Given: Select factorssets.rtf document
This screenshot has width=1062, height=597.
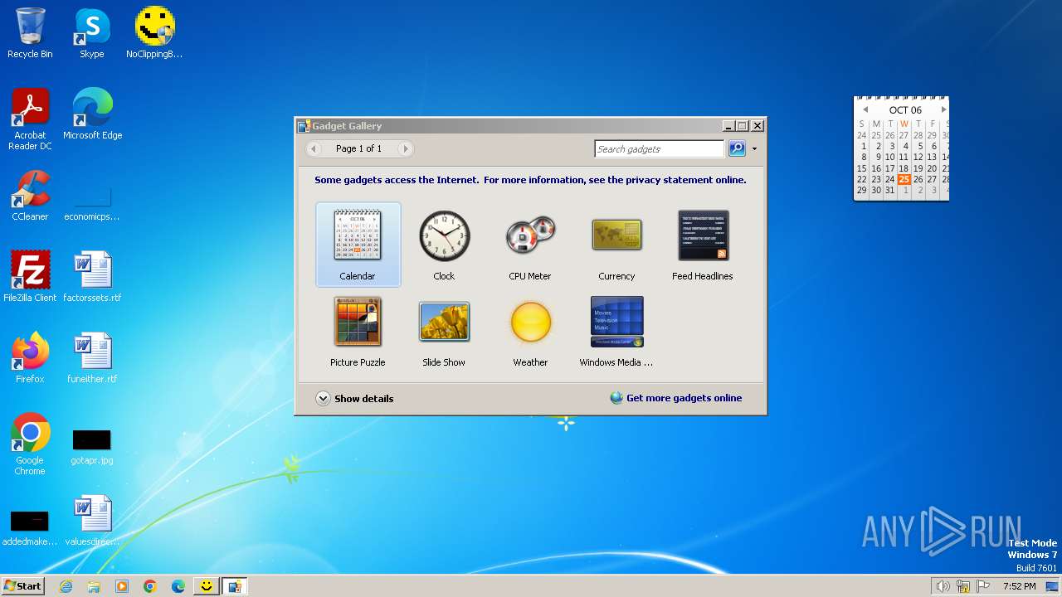Looking at the screenshot, I should click(x=92, y=277).
